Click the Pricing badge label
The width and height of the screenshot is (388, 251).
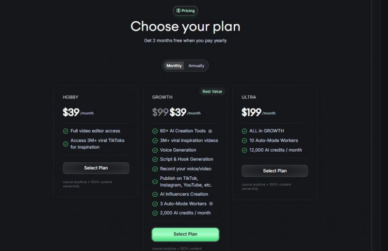click(188, 11)
